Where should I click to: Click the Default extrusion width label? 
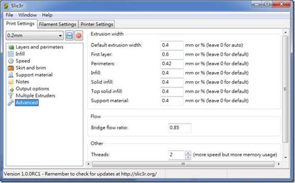point(117,45)
